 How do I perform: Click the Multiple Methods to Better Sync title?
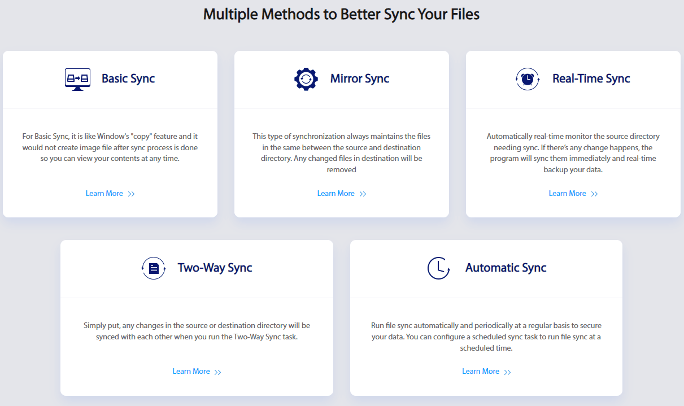[x=341, y=14]
